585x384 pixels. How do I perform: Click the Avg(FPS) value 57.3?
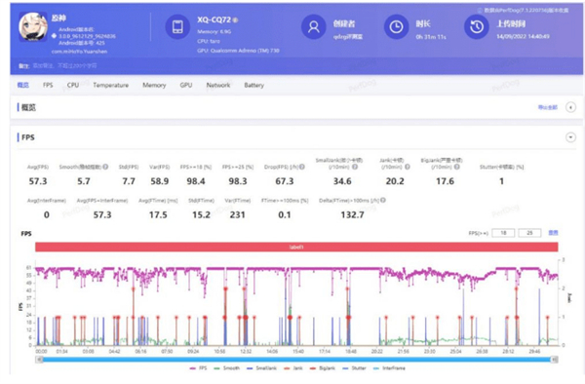point(38,181)
